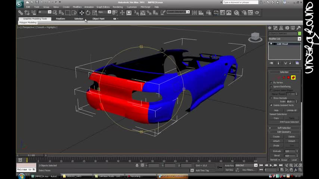The height and width of the screenshot is (179, 319).
Task: Open the Modifiers menu
Action: point(77,7)
